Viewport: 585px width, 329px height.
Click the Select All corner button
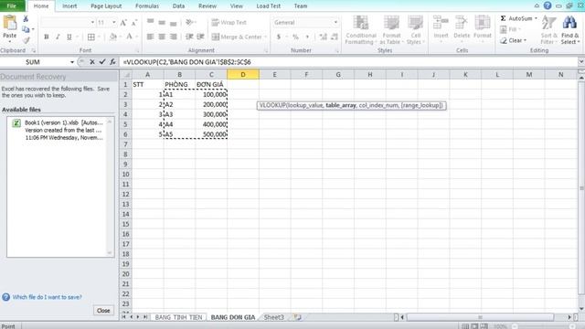point(126,75)
